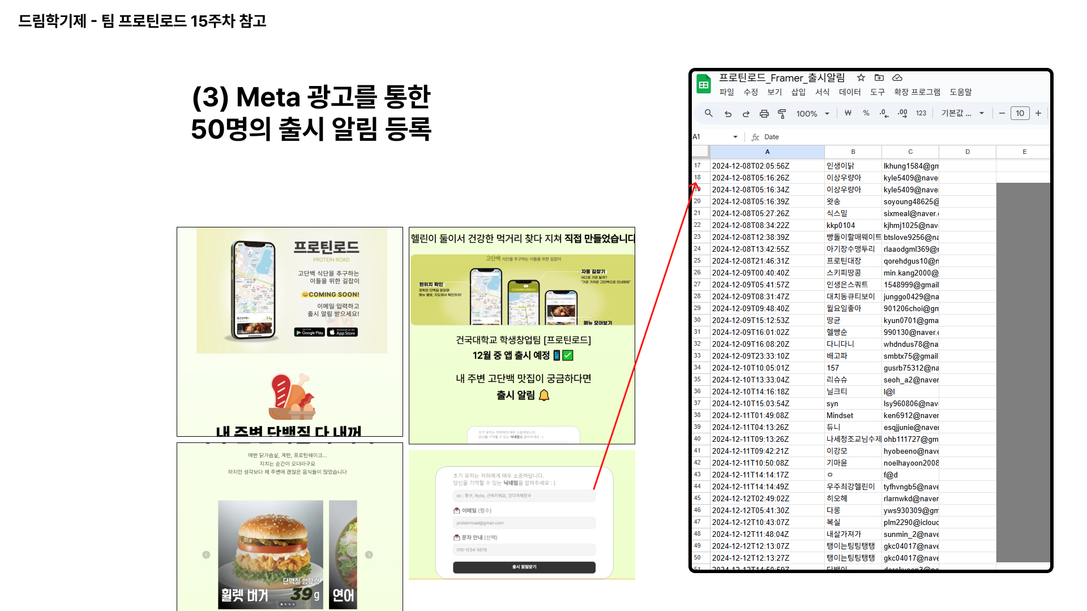Open the search menus magnifier icon
Viewport: 1087px width, 611px height.
click(x=708, y=113)
